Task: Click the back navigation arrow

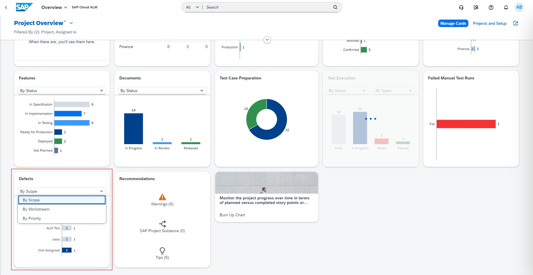Action: (x=6, y=7)
